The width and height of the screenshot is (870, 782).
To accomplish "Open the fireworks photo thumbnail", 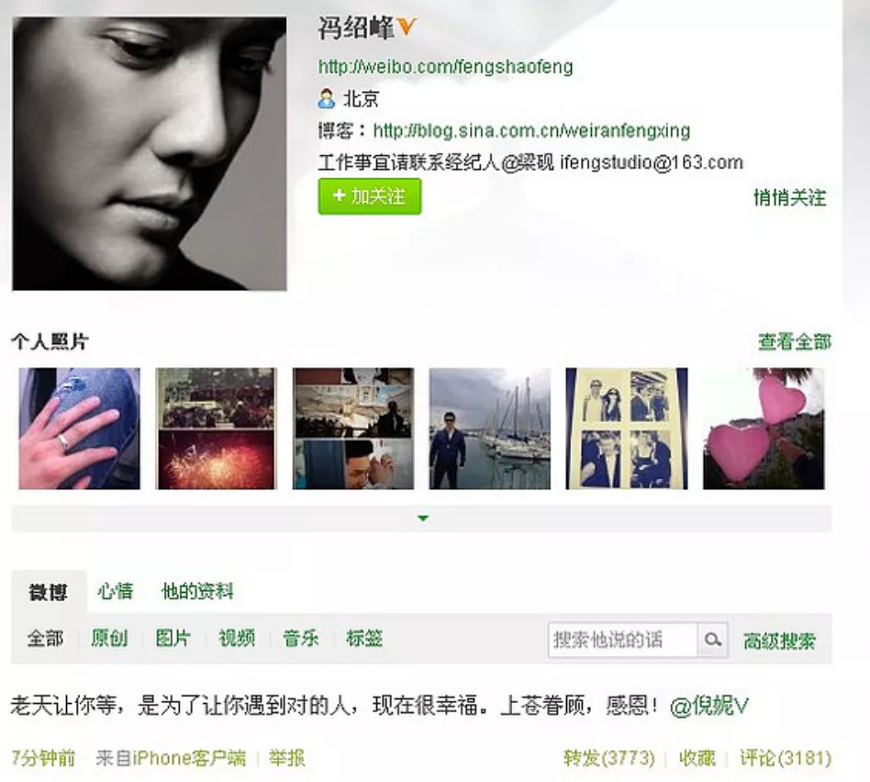I will click(x=217, y=429).
